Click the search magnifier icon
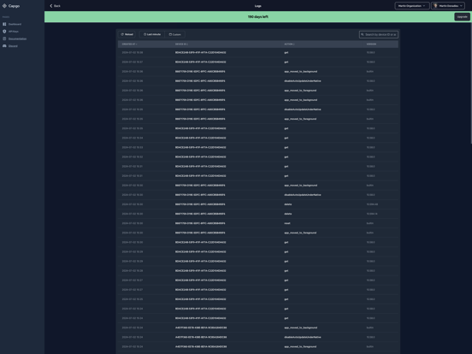Screen dimensions: 472x354 [x=363, y=34]
